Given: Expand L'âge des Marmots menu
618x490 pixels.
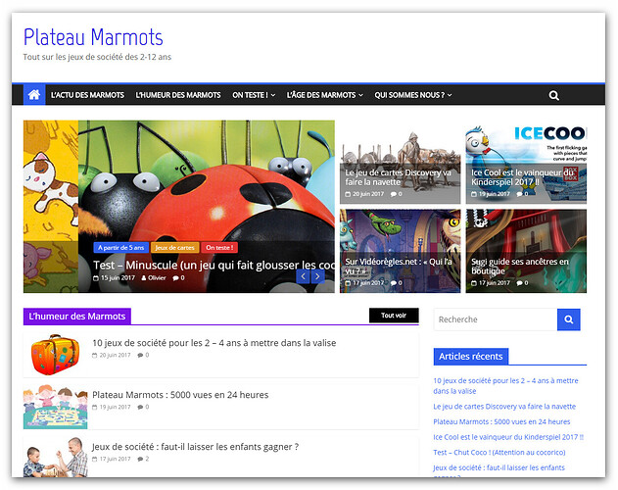Looking at the screenshot, I should tap(325, 95).
